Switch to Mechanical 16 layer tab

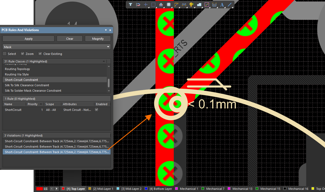296,189
